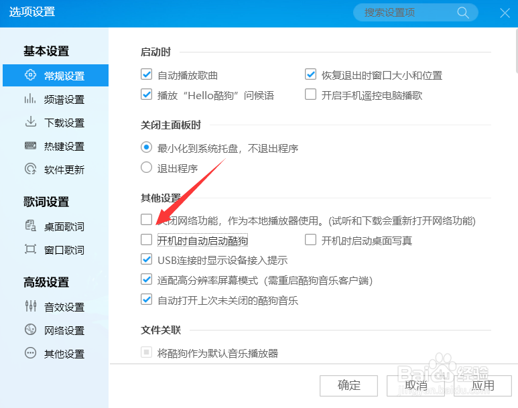Enable 开启手机遥控电脑播歌 checkbox
The height and width of the screenshot is (408, 518).
[310, 94]
